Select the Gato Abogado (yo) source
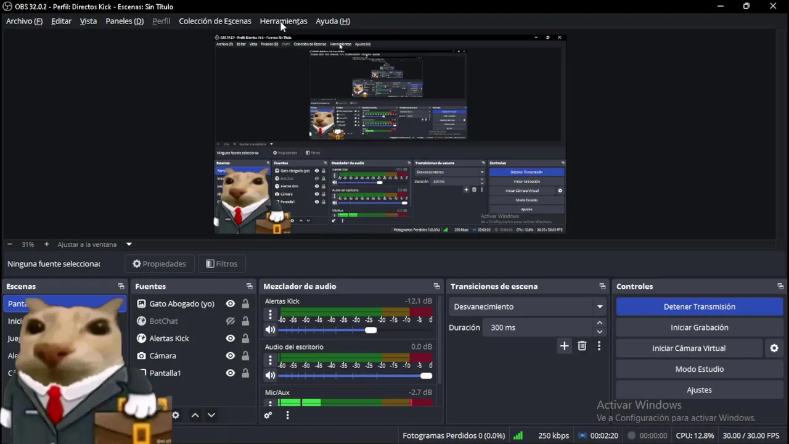This screenshot has width=789, height=444. [x=182, y=304]
